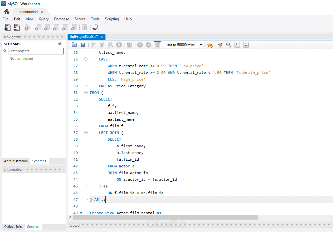Collapse LEFT JOIN fold marker line 37

(86, 132)
